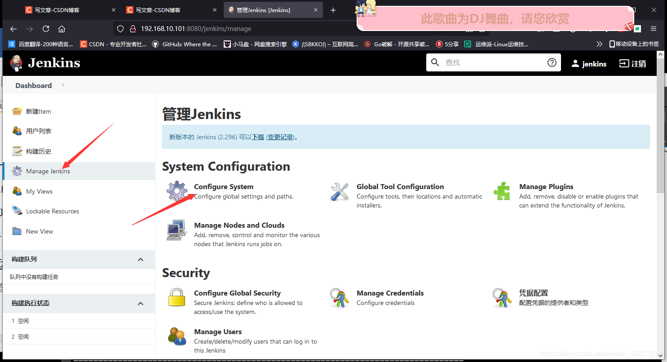Click the Manage Credentials keys icon
667x362 pixels.
coord(340,298)
